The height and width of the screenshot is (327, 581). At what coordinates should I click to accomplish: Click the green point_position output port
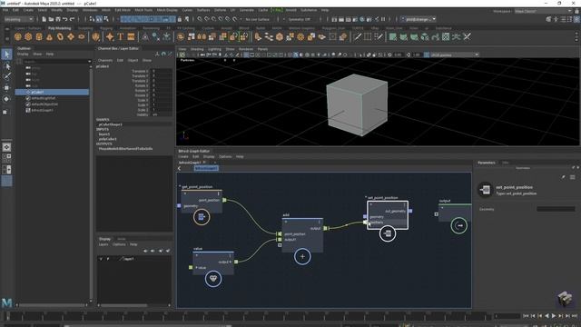click(224, 200)
